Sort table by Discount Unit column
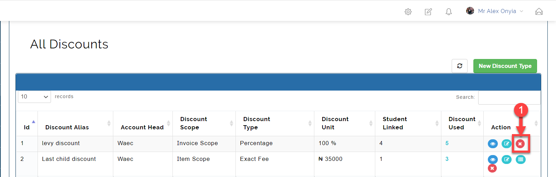The width and height of the screenshot is (556, 177). tap(345, 123)
